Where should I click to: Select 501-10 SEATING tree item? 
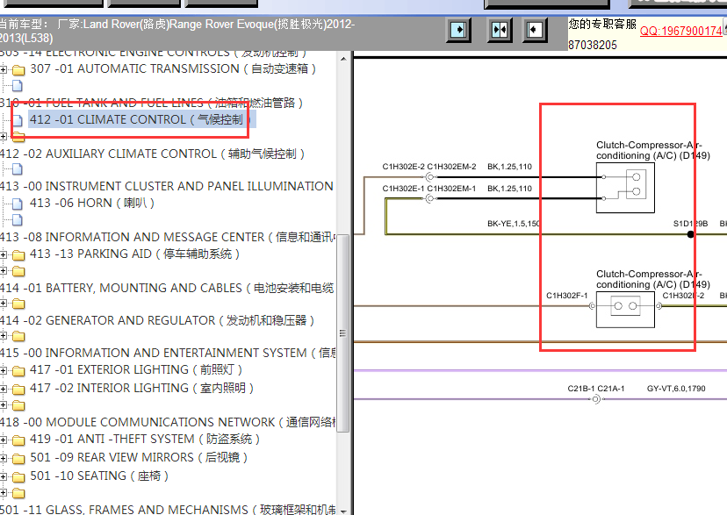[98, 476]
